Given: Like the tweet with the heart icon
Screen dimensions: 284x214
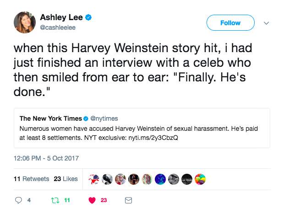Looking at the screenshot, I should [x=92, y=200].
